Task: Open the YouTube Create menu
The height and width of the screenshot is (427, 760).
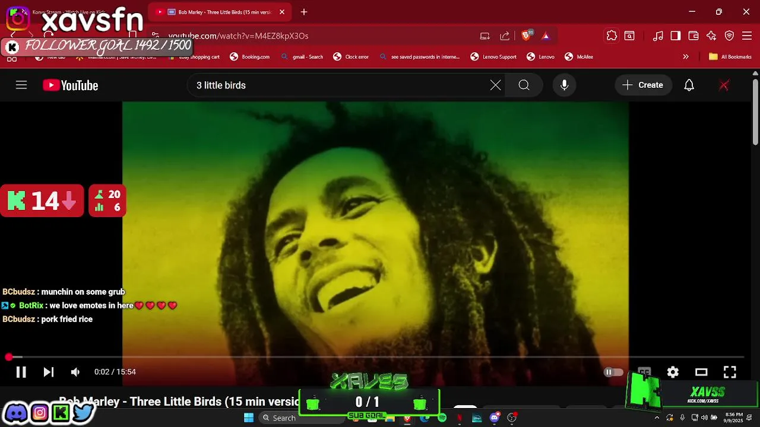Action: tap(643, 85)
